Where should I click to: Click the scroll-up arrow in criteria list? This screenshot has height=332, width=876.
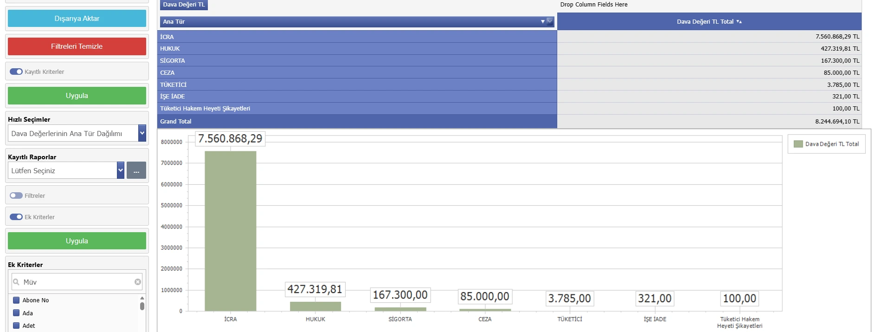point(142,298)
